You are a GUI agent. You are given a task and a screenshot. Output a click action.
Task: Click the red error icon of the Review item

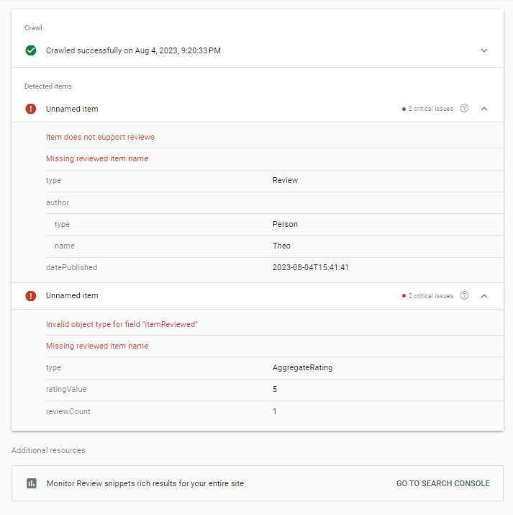click(31, 109)
